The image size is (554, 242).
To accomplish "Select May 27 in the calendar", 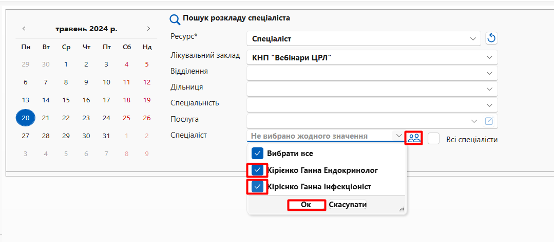I will pyautogui.click(x=26, y=136).
